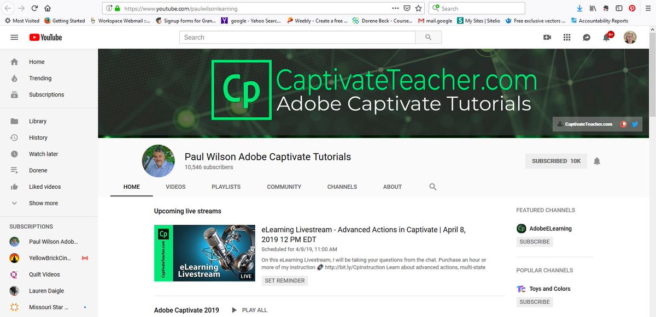The height and width of the screenshot is (317, 656).
Task: Switch to the COMMUNITY tab
Action: [x=284, y=187]
